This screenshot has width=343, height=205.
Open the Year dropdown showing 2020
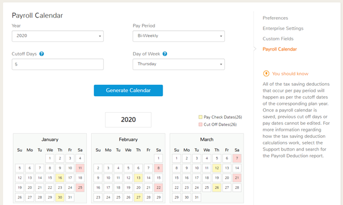click(x=58, y=36)
